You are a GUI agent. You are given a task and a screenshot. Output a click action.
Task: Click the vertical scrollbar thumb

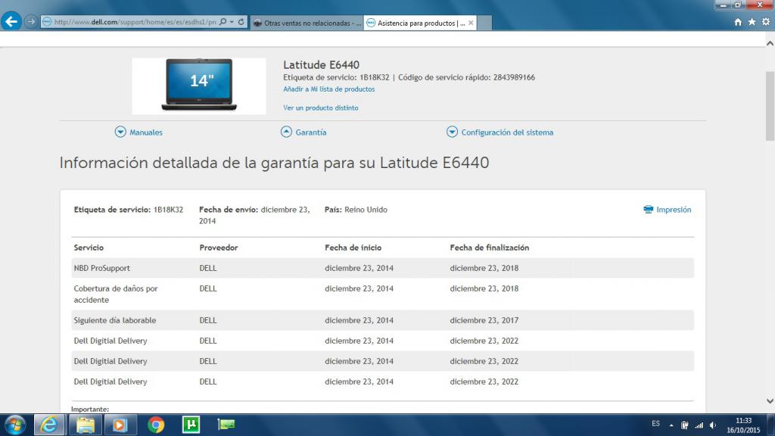click(770, 106)
